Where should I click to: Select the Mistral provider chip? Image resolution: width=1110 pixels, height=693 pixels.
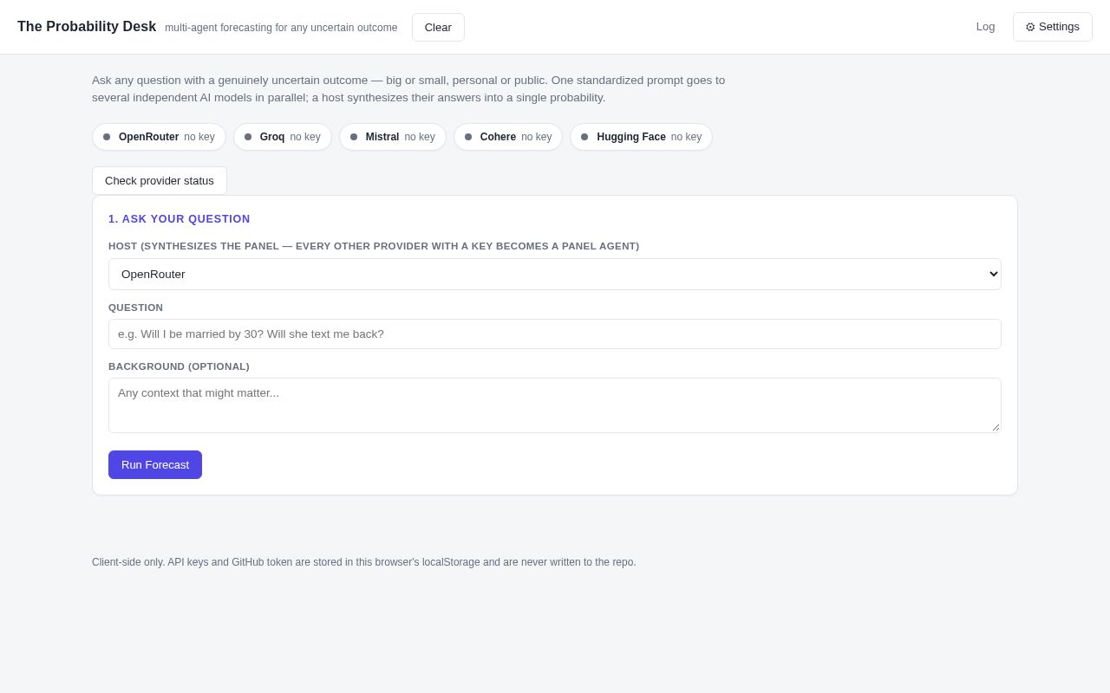click(x=393, y=137)
